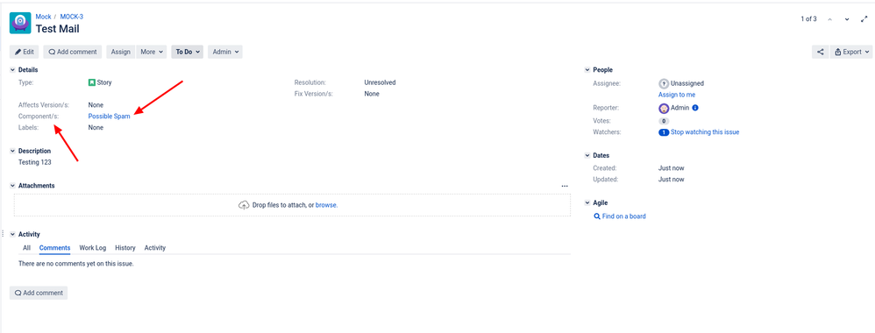875x333 pixels.
Task: Open the More actions dropdown
Action: 152,52
